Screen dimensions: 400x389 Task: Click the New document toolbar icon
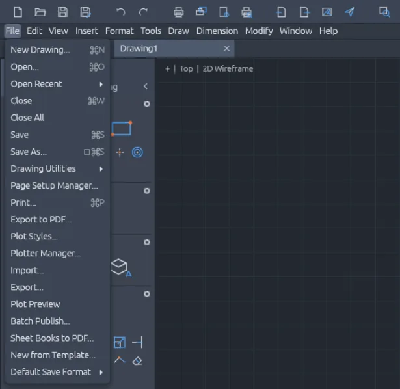click(x=18, y=12)
